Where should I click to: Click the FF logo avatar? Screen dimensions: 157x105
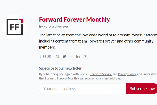click(x=15, y=27)
